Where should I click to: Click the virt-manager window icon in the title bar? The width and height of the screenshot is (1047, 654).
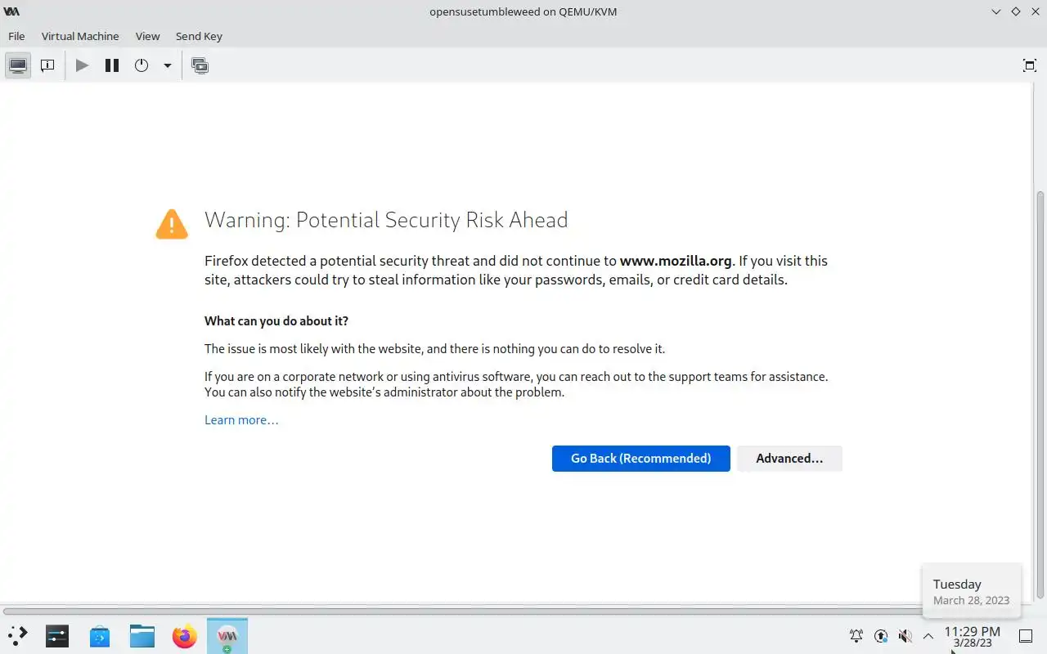click(11, 11)
